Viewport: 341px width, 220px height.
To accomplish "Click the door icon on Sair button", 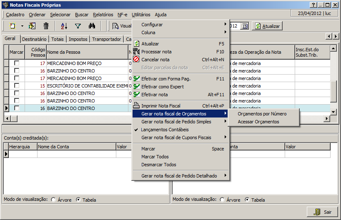I will [317, 212].
